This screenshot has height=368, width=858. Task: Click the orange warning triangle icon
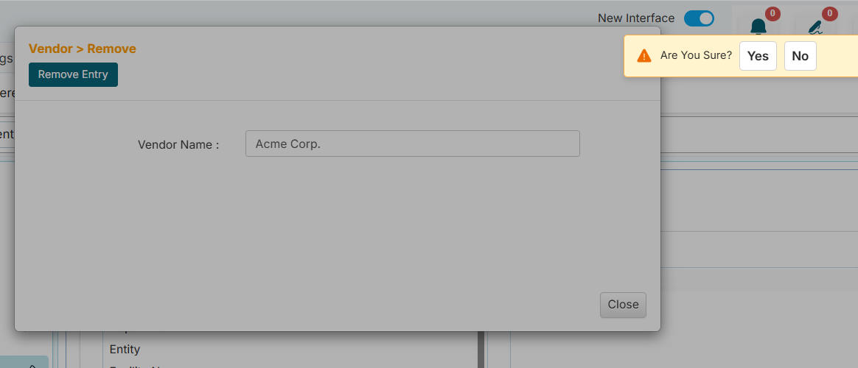tap(644, 56)
